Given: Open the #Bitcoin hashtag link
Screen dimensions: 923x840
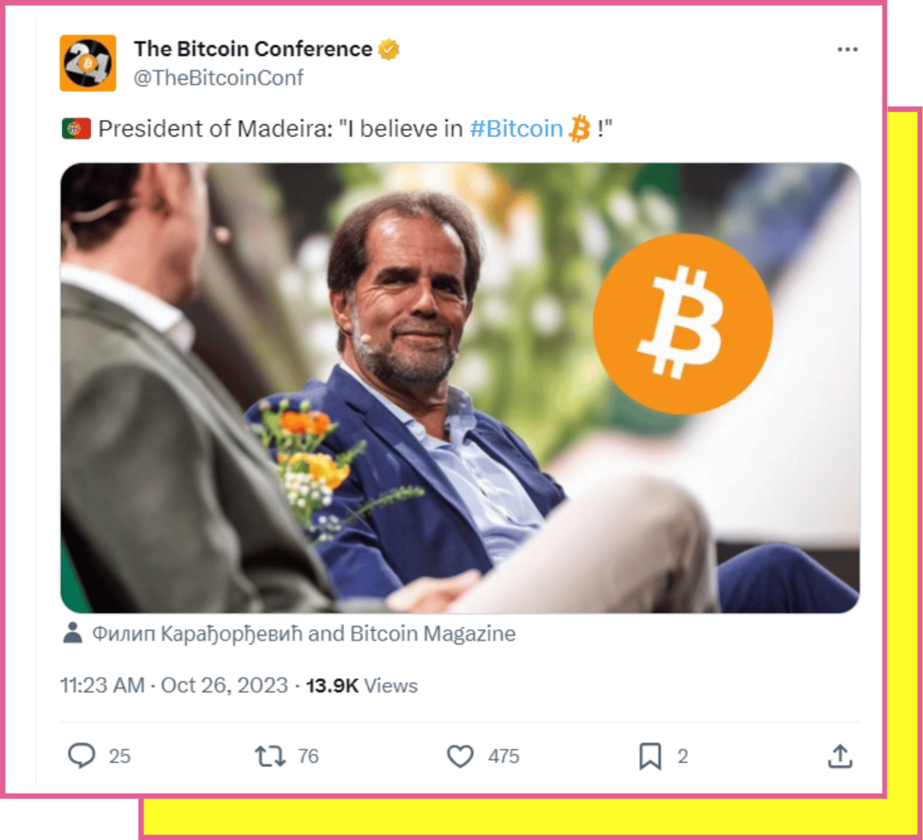Looking at the screenshot, I should 516,129.
